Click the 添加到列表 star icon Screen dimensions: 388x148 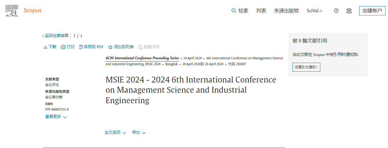coord(110,47)
